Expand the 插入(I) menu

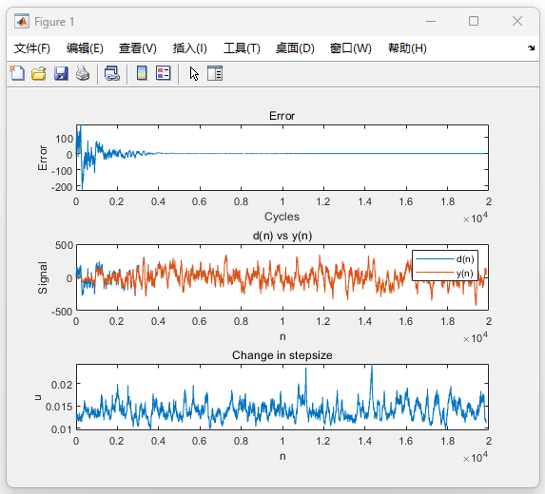coord(190,48)
